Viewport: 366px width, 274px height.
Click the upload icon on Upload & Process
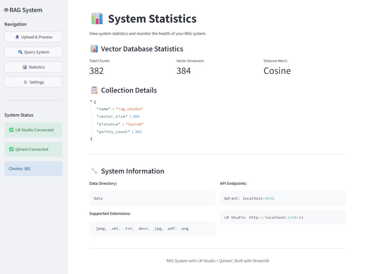tap(17, 37)
